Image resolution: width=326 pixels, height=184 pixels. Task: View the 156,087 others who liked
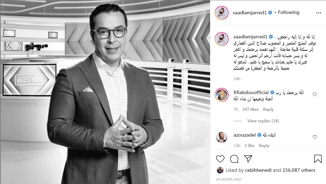click(x=299, y=170)
